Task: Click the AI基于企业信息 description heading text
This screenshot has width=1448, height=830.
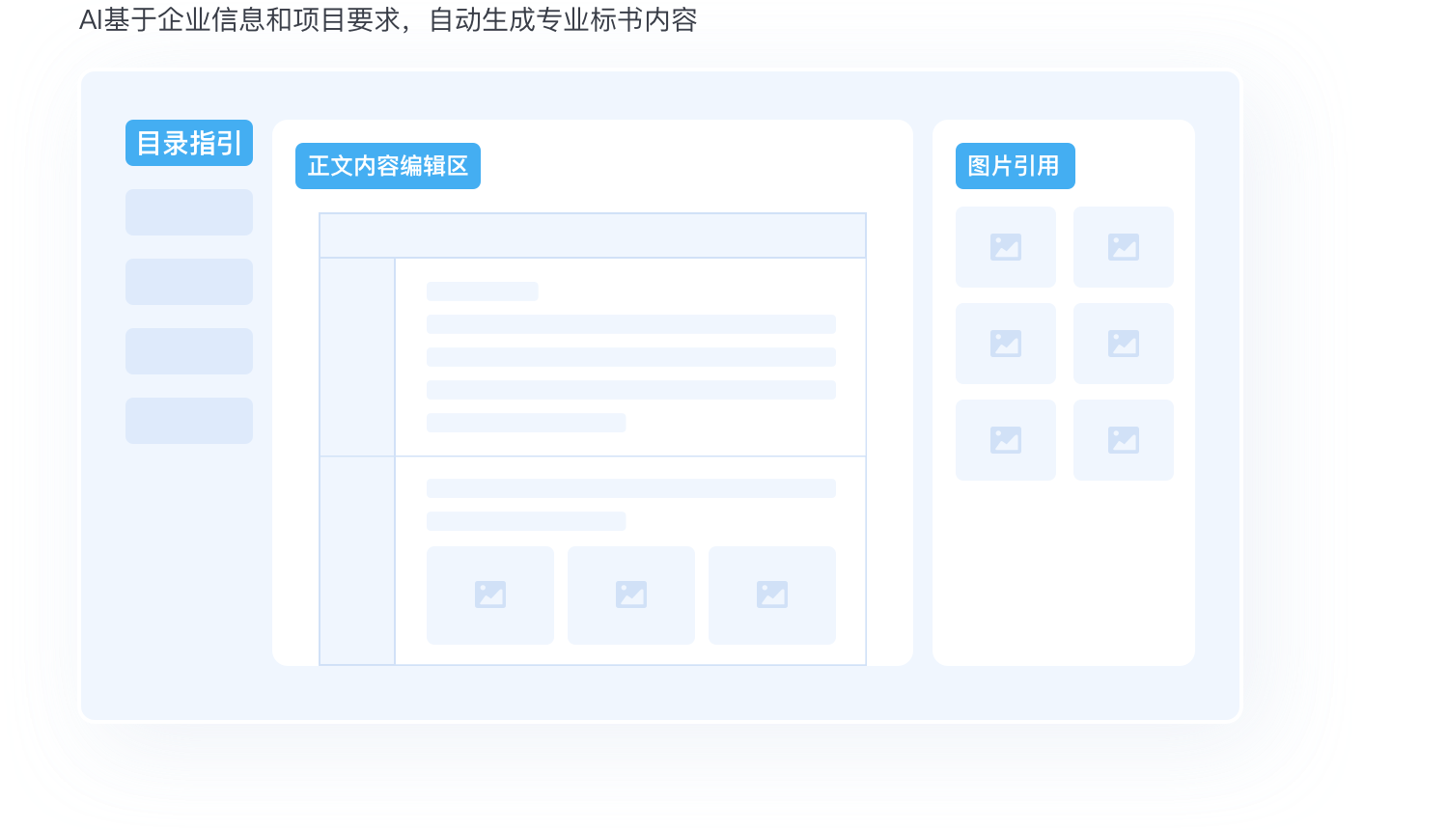Action: click(388, 19)
